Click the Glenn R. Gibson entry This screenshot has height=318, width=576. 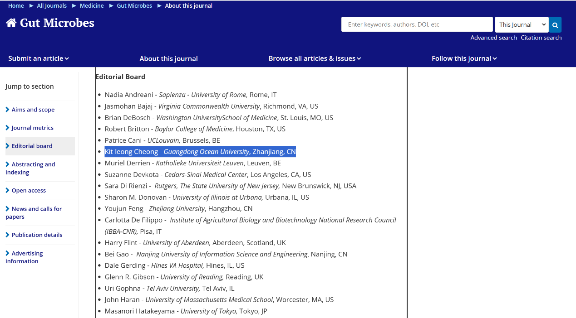pyautogui.click(x=184, y=277)
